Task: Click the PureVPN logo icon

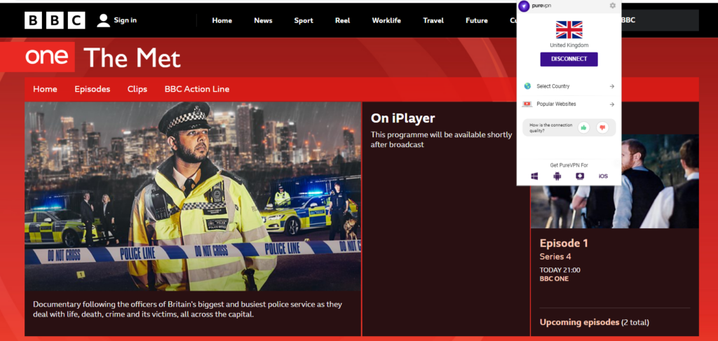Action: [524, 6]
